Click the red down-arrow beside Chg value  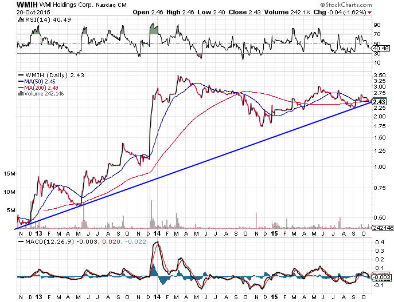point(370,13)
